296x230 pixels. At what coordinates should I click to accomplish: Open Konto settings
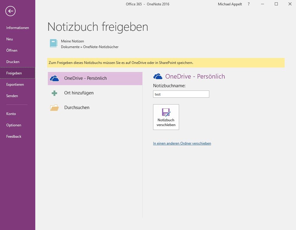point(18,114)
